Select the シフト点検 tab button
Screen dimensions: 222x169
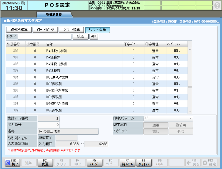click(x=97, y=30)
